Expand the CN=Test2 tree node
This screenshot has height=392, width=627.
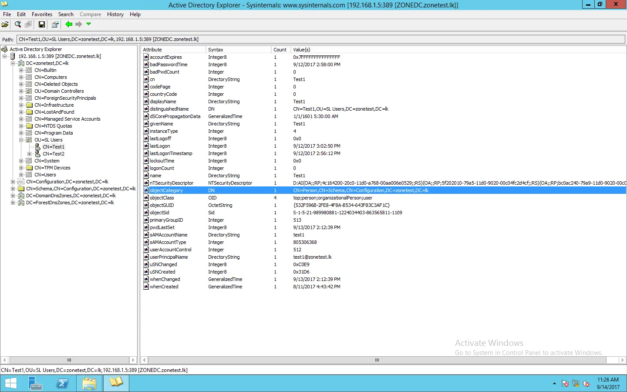[29, 154]
